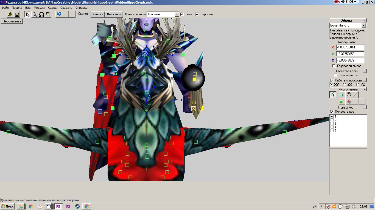This screenshot has width=375, height=210.
Task: Check surface 3 in the surfaces list
Action: (x=332, y=124)
